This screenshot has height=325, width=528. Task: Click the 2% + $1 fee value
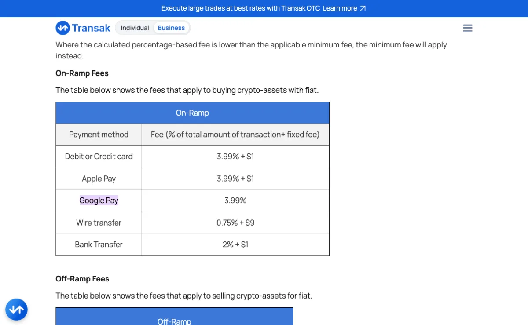tap(235, 245)
